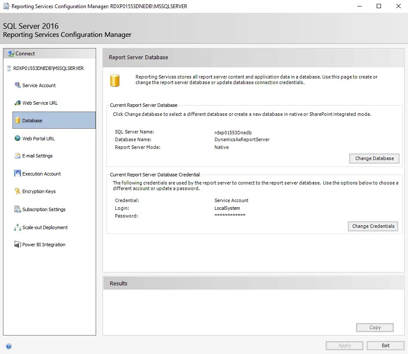Image resolution: width=408 pixels, height=354 pixels.
Task: Click the Web Service URL icon
Action: coord(18,103)
